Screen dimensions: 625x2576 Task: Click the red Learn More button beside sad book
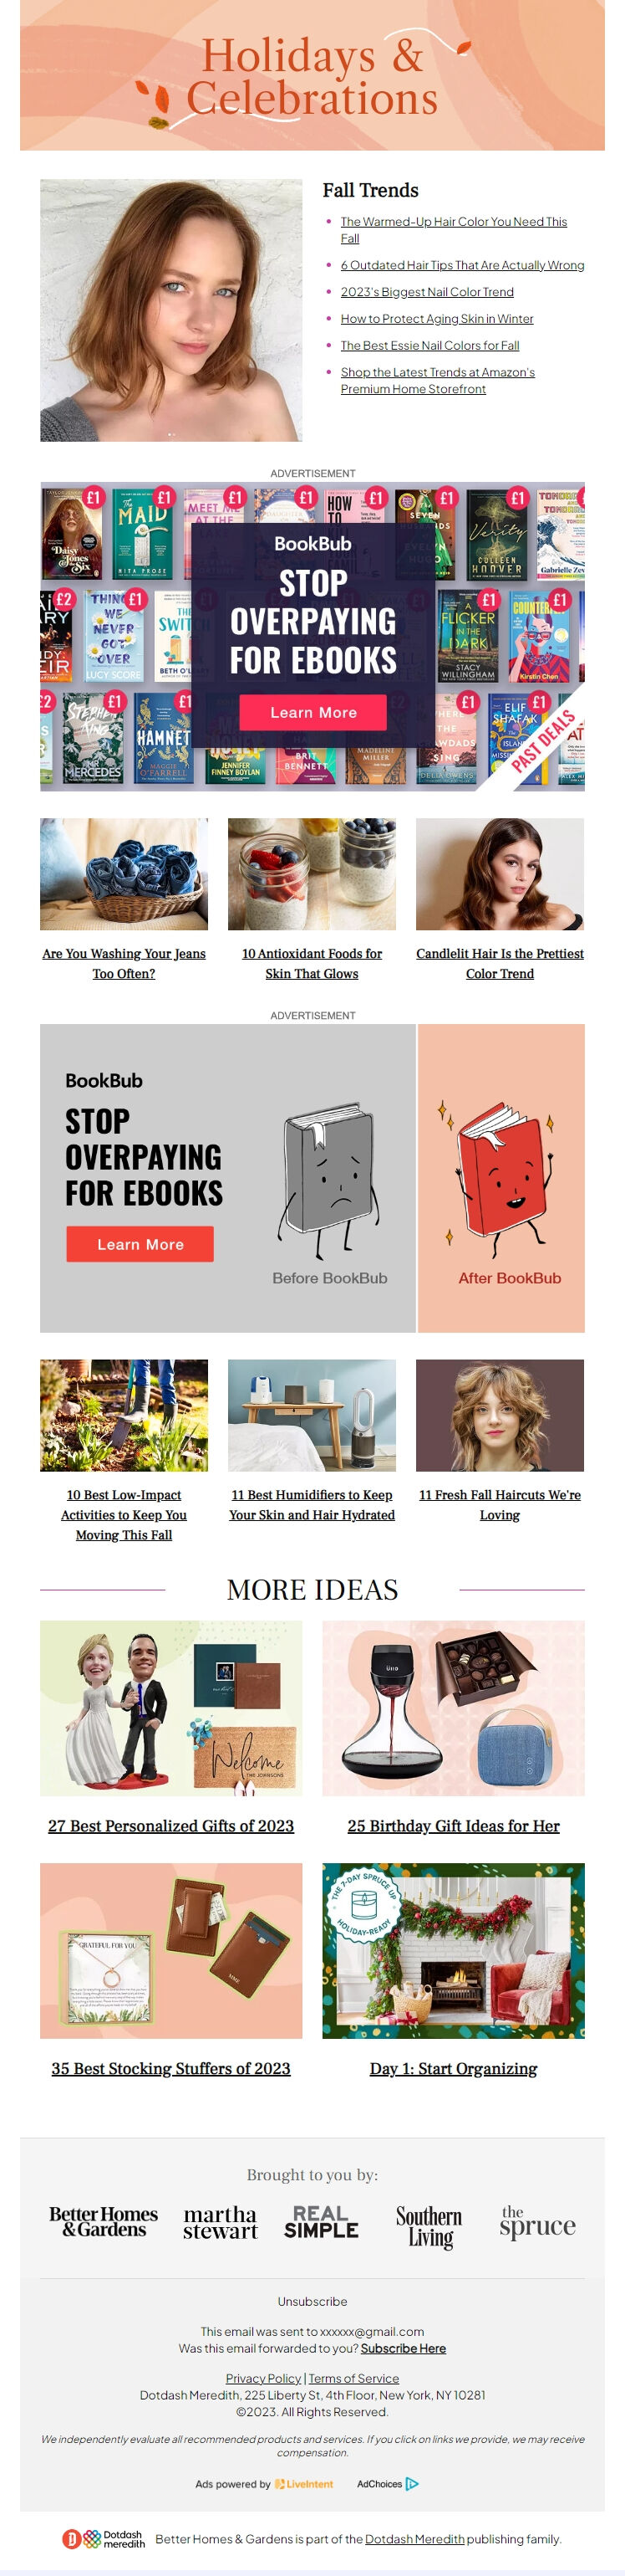click(140, 1244)
